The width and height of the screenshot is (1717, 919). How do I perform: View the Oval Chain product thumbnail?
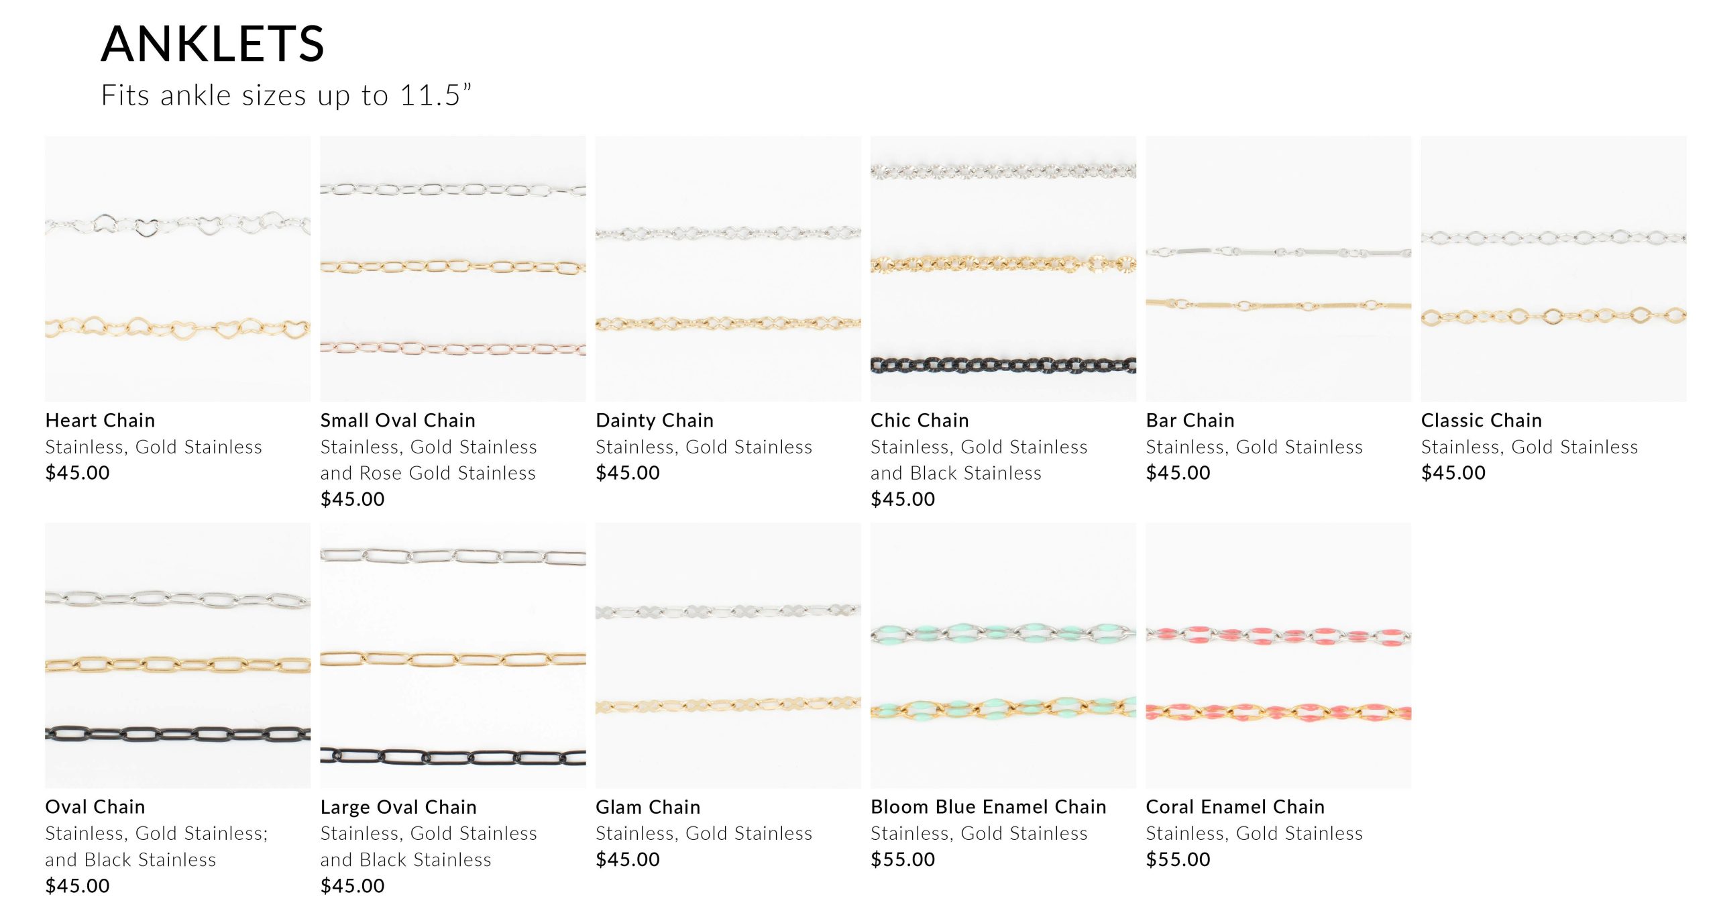pos(178,655)
